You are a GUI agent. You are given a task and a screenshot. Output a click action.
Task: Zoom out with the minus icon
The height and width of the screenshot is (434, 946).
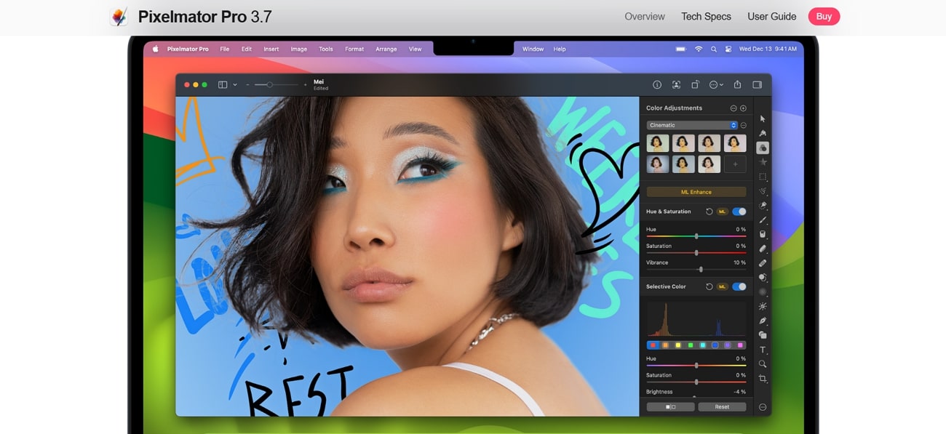coord(247,85)
